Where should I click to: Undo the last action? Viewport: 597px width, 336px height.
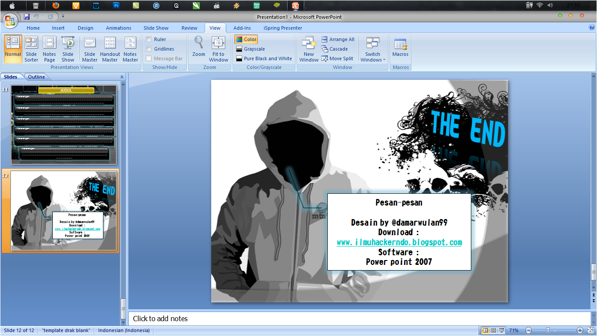coord(36,17)
